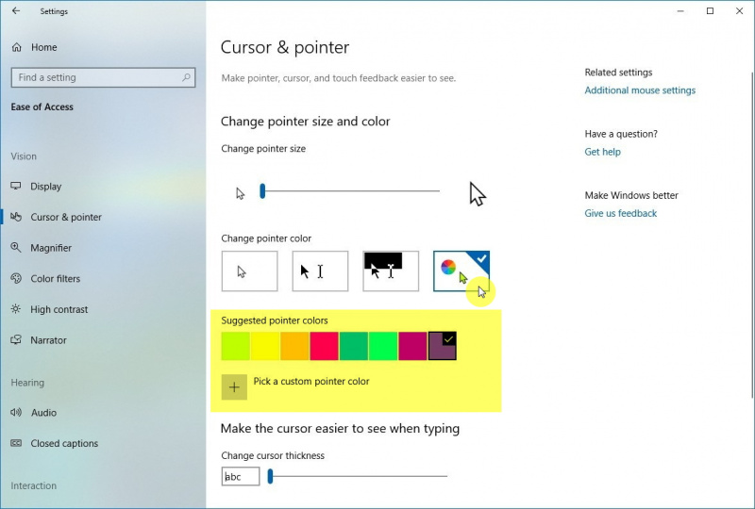This screenshot has height=509, width=755.
Task: Click Give us feedback link
Action: pyautogui.click(x=621, y=213)
